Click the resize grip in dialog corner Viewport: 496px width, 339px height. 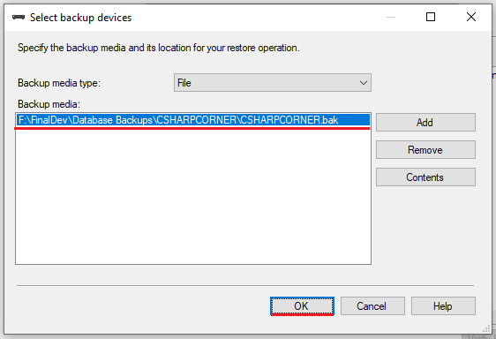487,329
